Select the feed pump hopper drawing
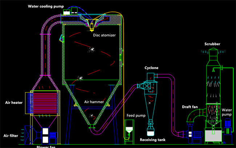This screenshot has width=236, height=148. (130, 130)
